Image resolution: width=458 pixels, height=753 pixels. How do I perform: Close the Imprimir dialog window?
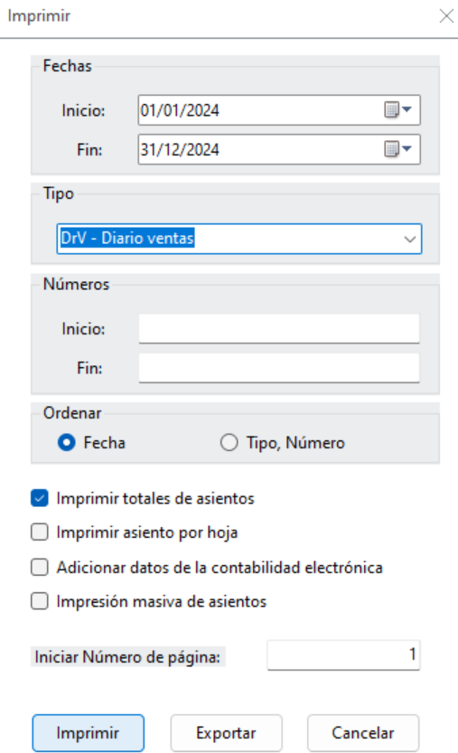(x=446, y=16)
